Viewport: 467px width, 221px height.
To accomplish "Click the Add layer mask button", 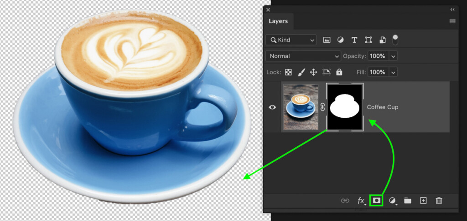I will pos(376,201).
